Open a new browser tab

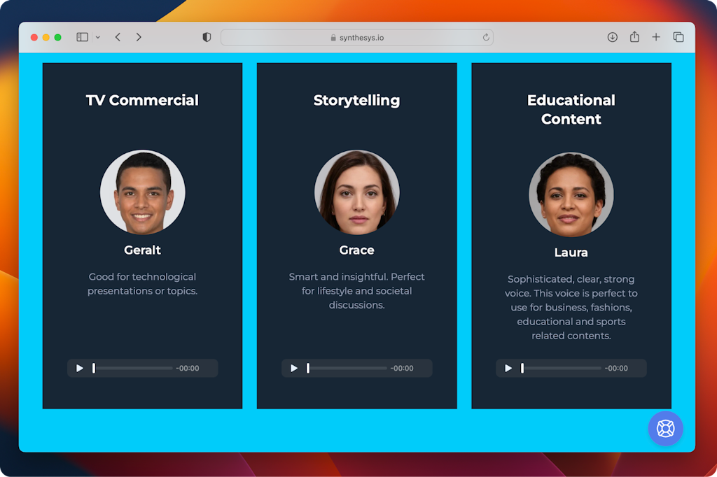coord(656,37)
